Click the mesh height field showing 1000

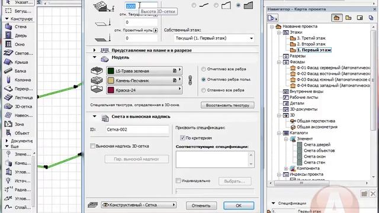point(141,6)
